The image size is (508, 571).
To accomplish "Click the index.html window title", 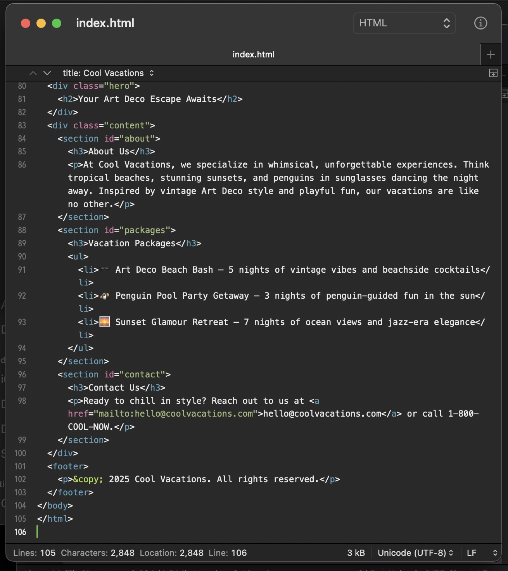I will [x=105, y=23].
